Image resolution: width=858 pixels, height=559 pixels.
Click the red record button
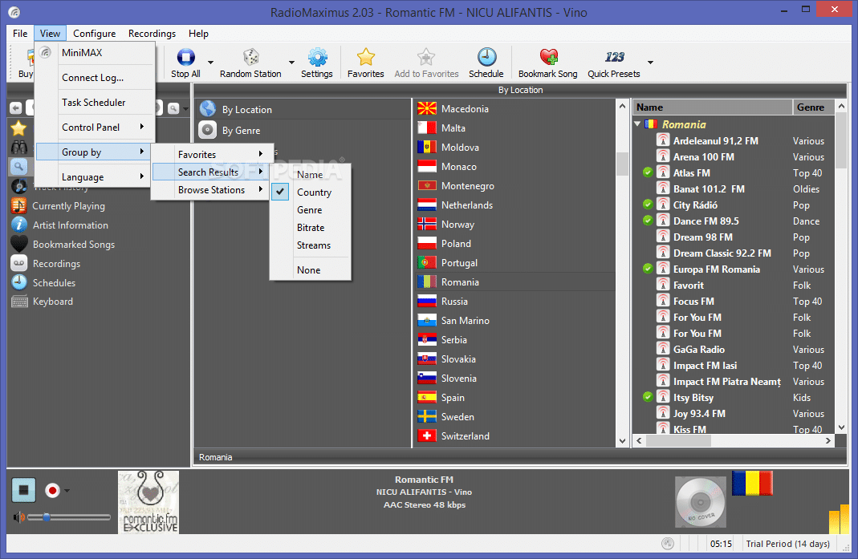52,490
